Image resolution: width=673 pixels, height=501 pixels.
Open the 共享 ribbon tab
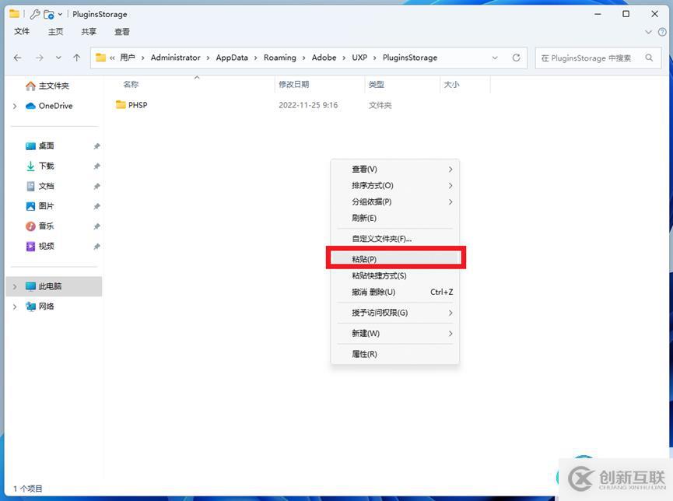(89, 31)
